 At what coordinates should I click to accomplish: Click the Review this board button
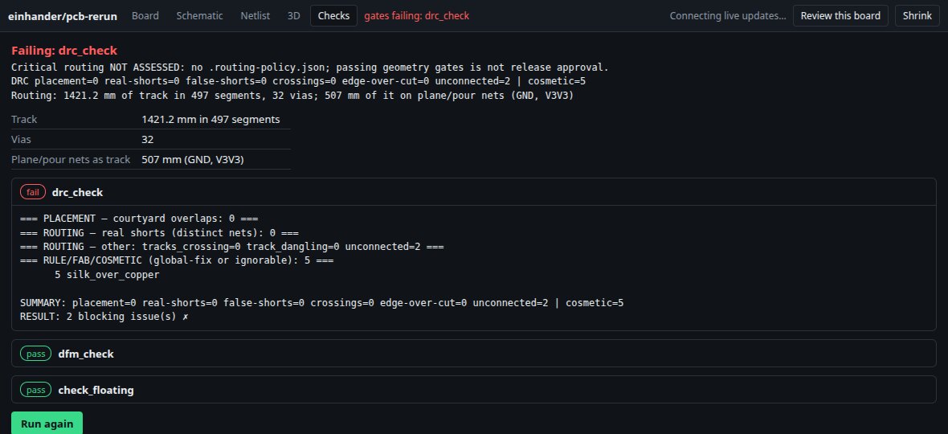(x=840, y=16)
